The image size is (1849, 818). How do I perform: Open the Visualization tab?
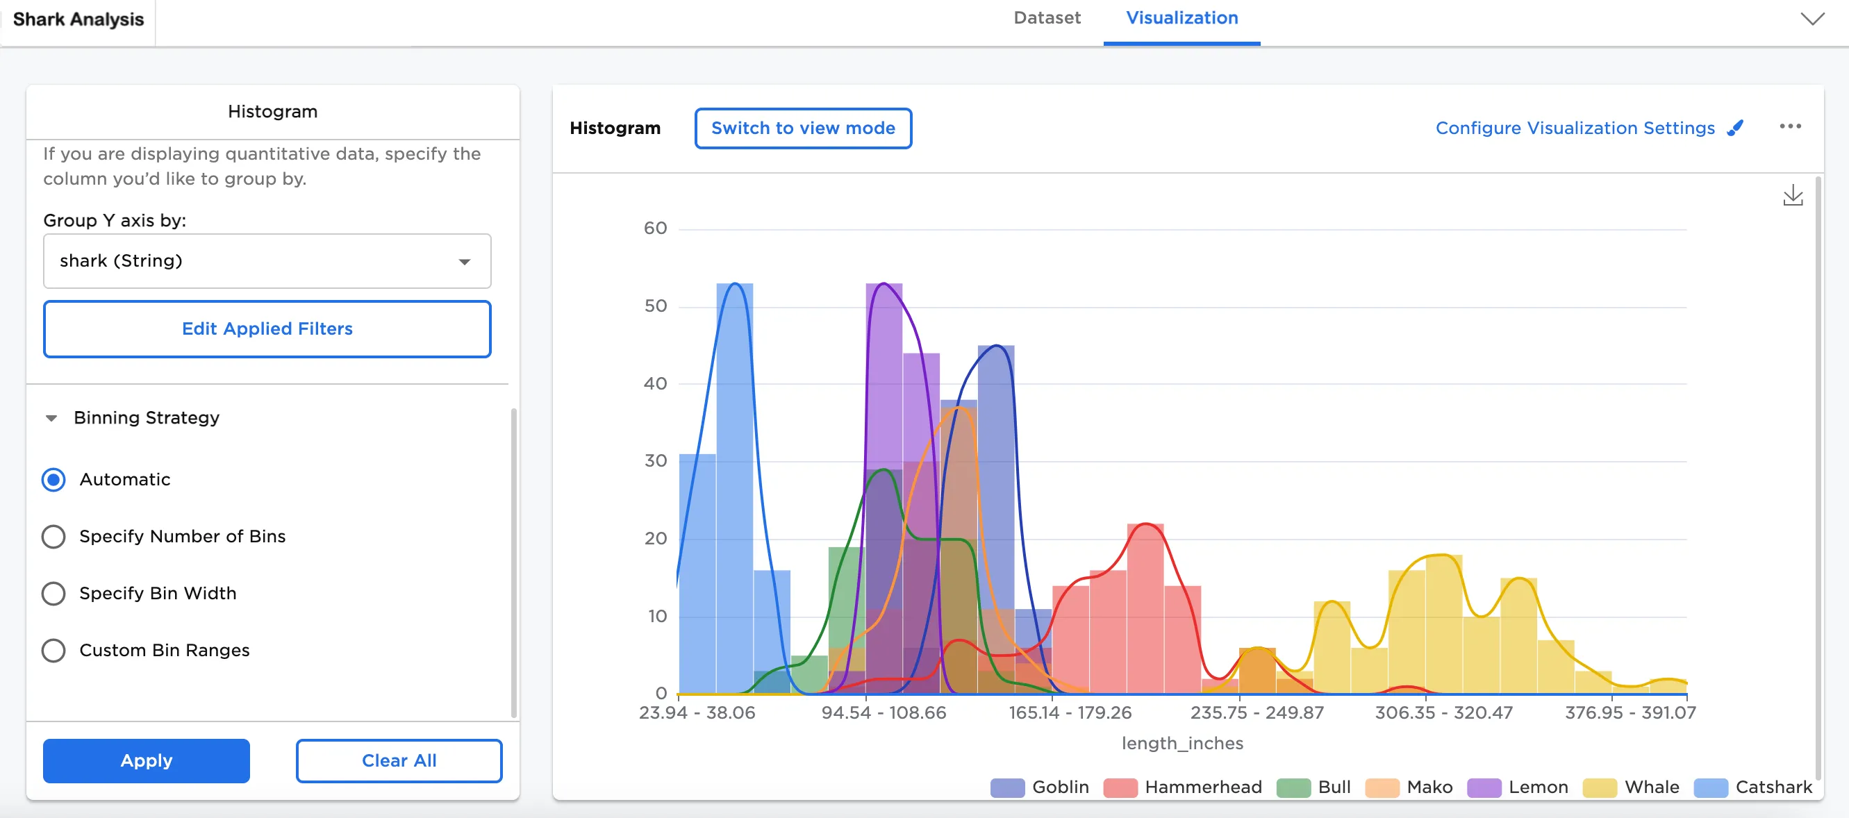point(1181,19)
